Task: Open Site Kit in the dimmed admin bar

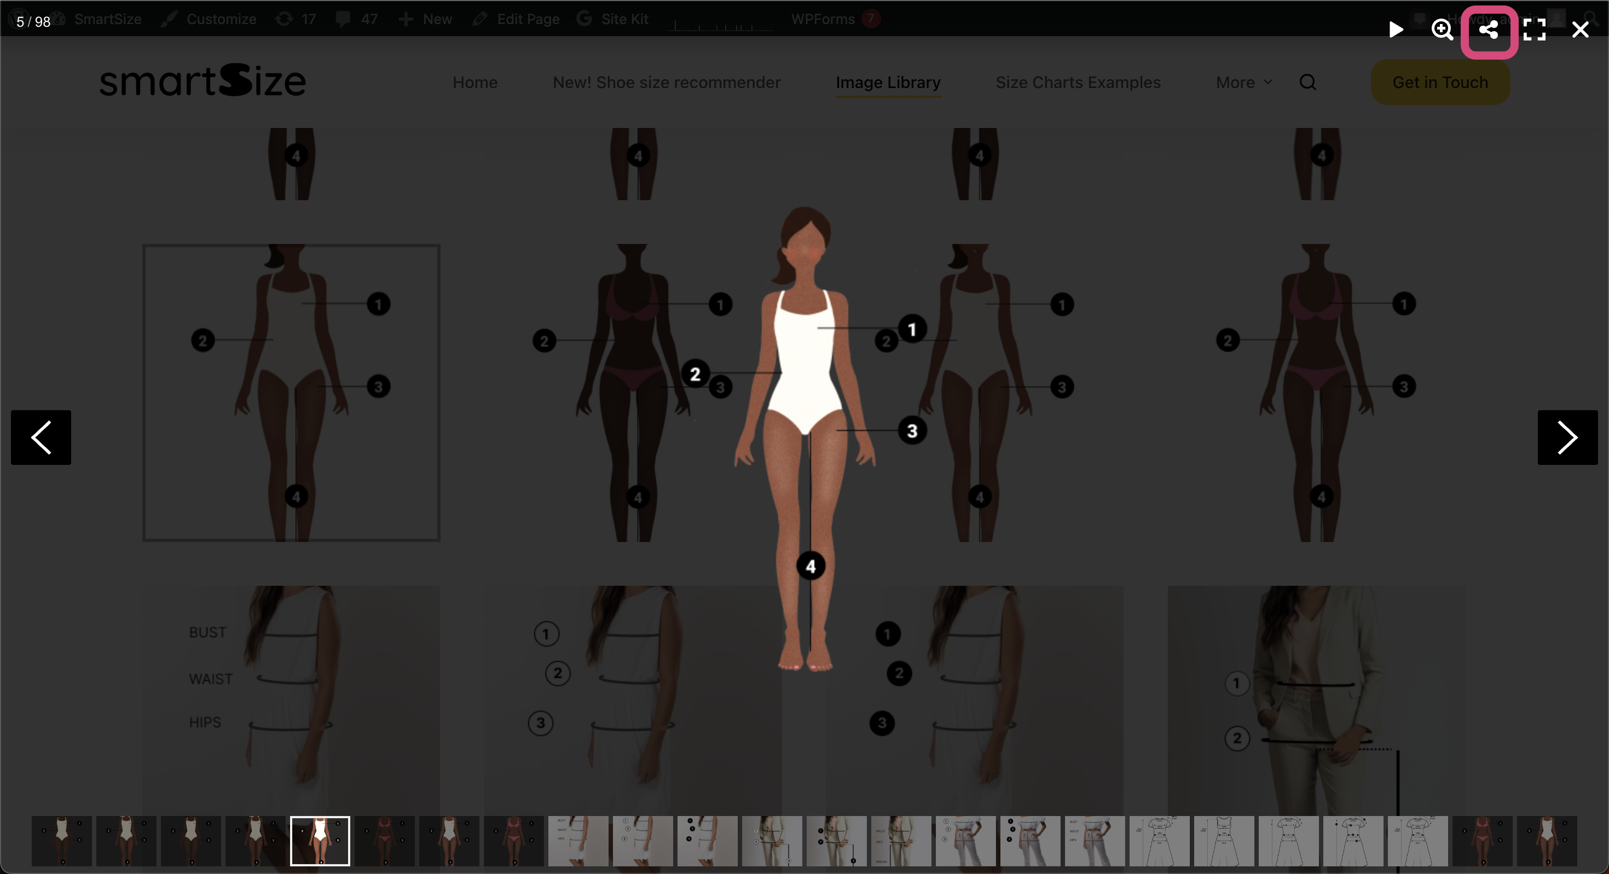Action: coord(612,19)
